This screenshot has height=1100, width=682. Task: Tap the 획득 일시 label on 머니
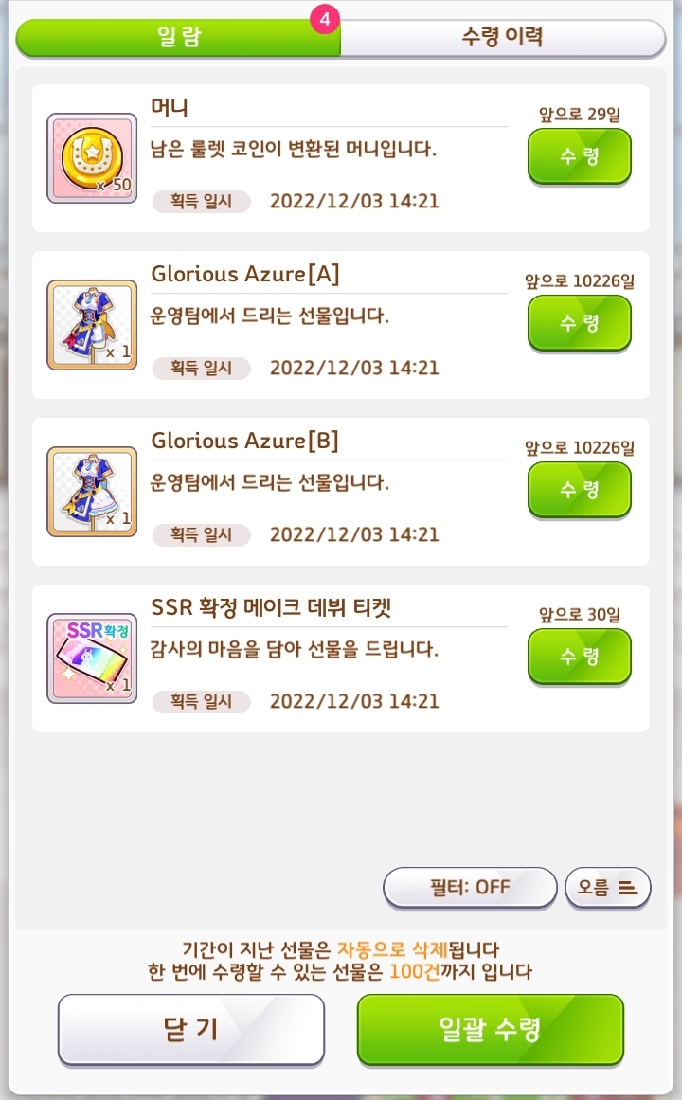coord(202,202)
